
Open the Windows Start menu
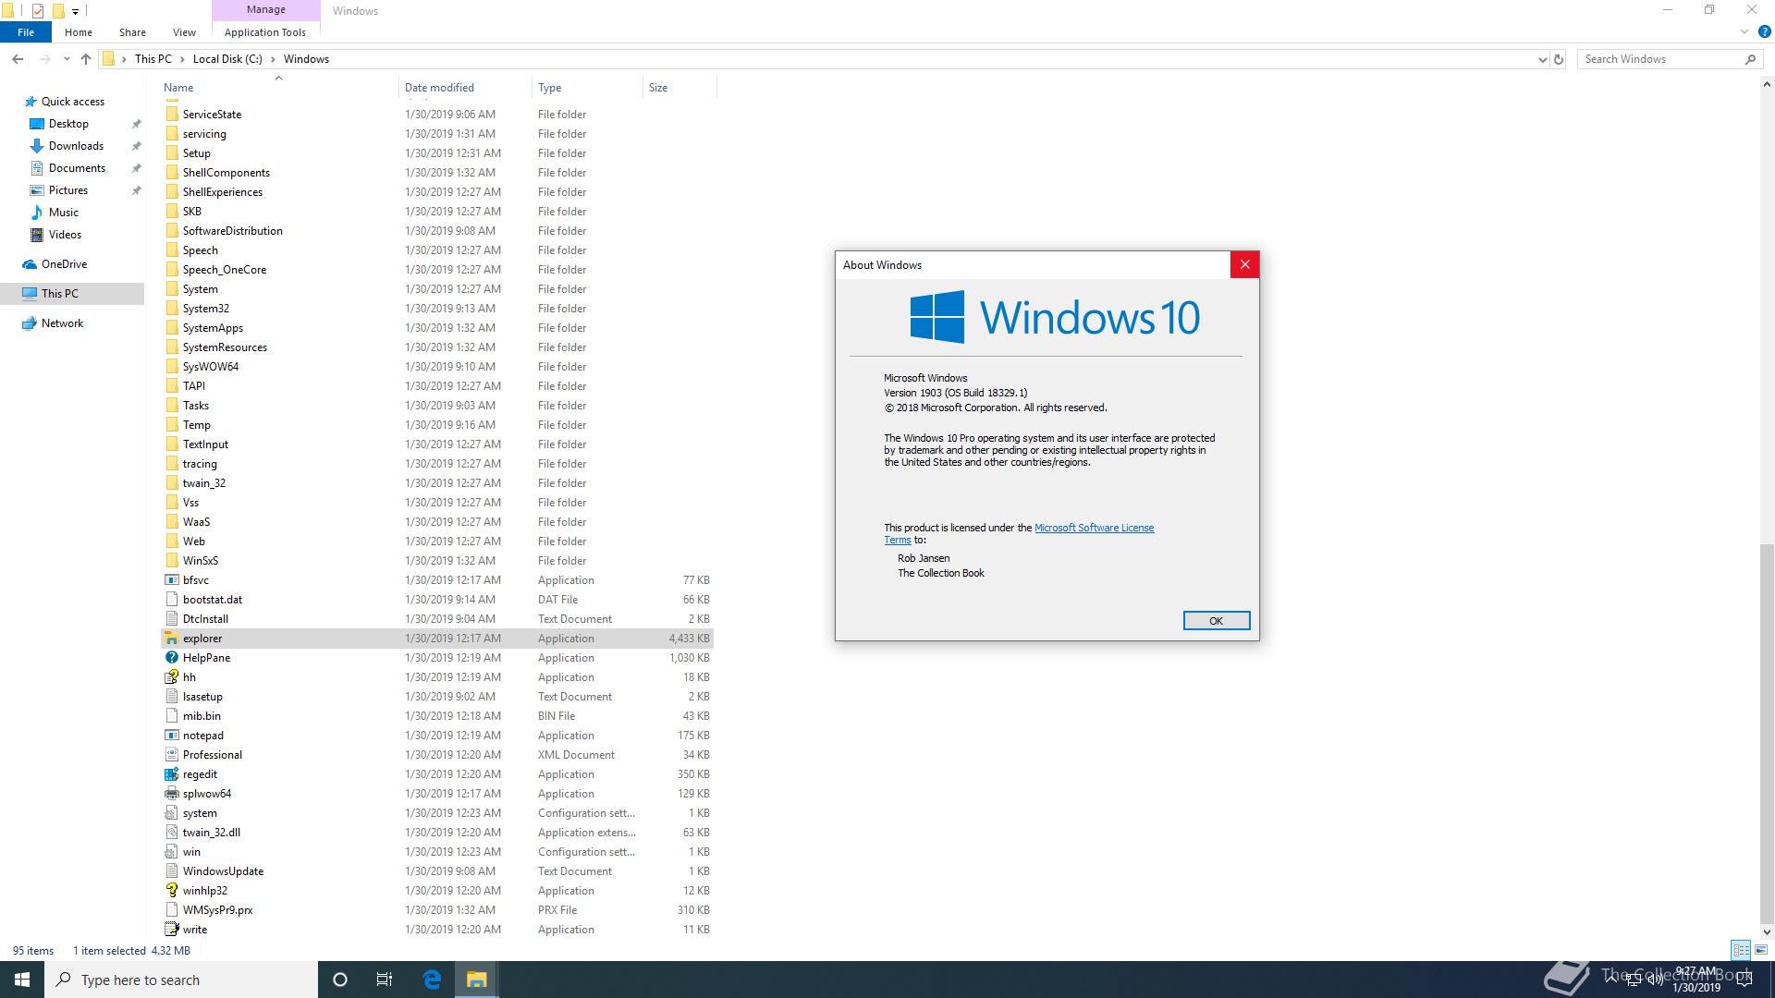(22, 980)
